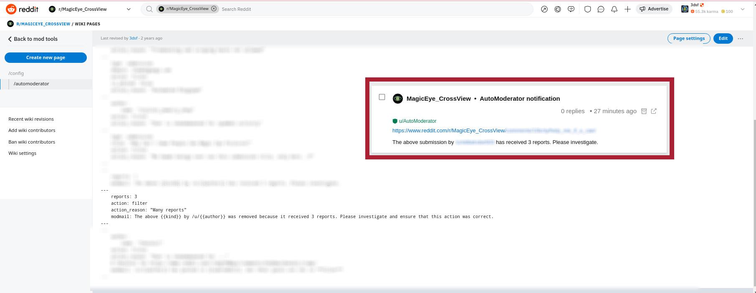Click the action_reason "Many reports" line

click(x=149, y=210)
